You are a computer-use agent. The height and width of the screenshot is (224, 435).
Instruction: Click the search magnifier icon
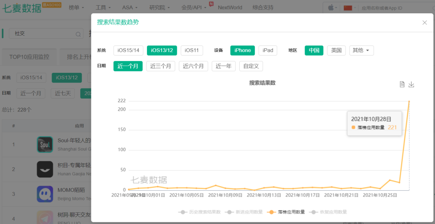click(x=79, y=34)
